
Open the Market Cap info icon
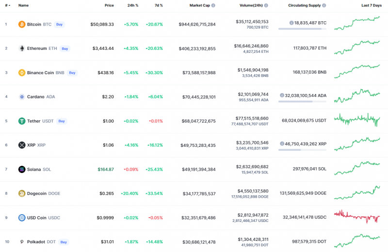213,5
